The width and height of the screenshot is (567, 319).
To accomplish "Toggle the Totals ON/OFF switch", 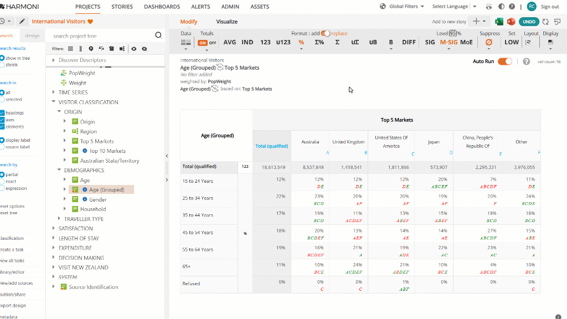I will tap(207, 43).
